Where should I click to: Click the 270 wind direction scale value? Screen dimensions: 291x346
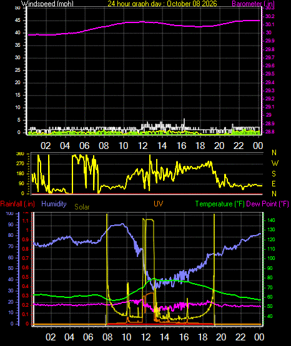coord(20,164)
